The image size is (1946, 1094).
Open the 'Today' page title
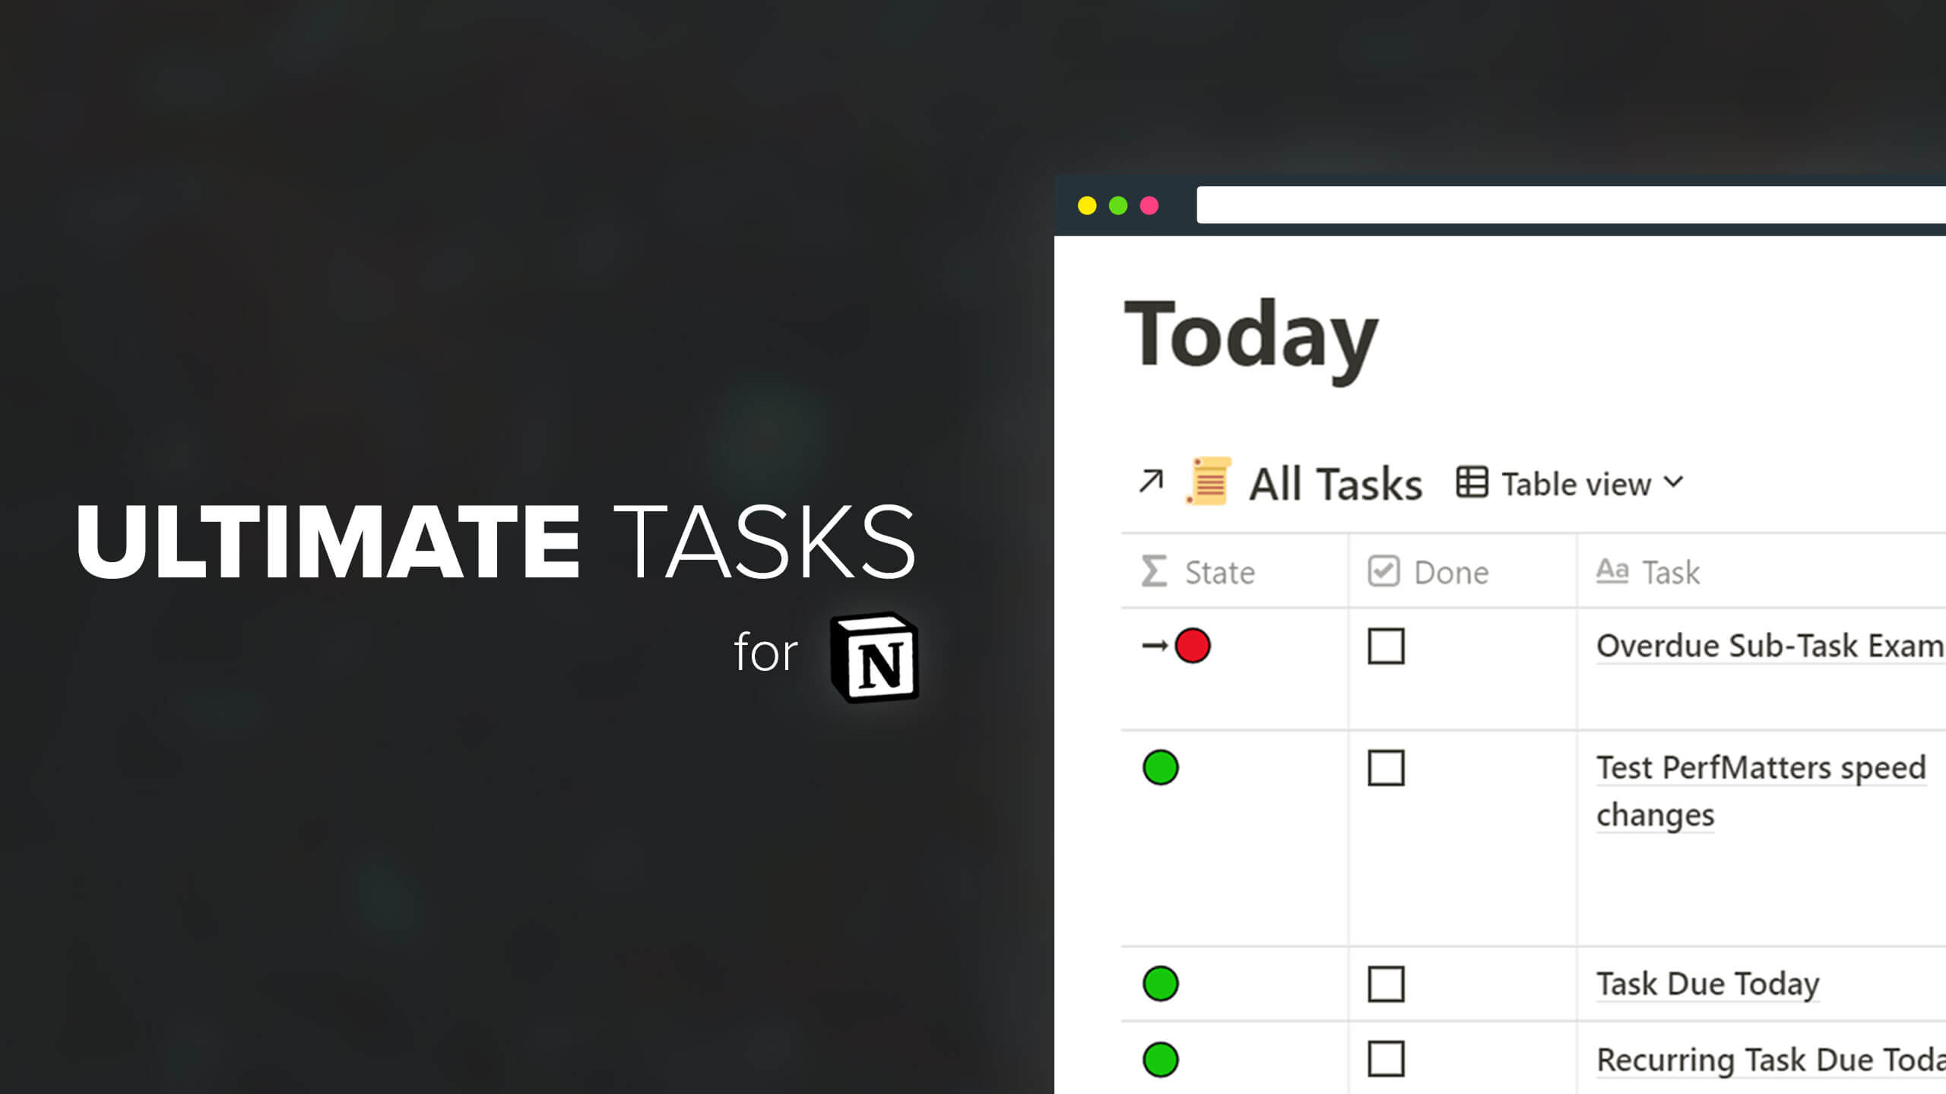click(1248, 333)
